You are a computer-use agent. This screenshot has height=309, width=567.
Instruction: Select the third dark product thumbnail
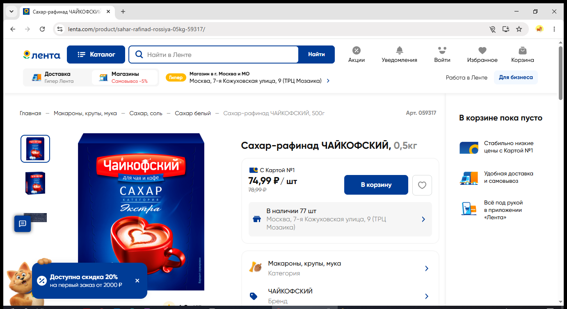click(36, 217)
